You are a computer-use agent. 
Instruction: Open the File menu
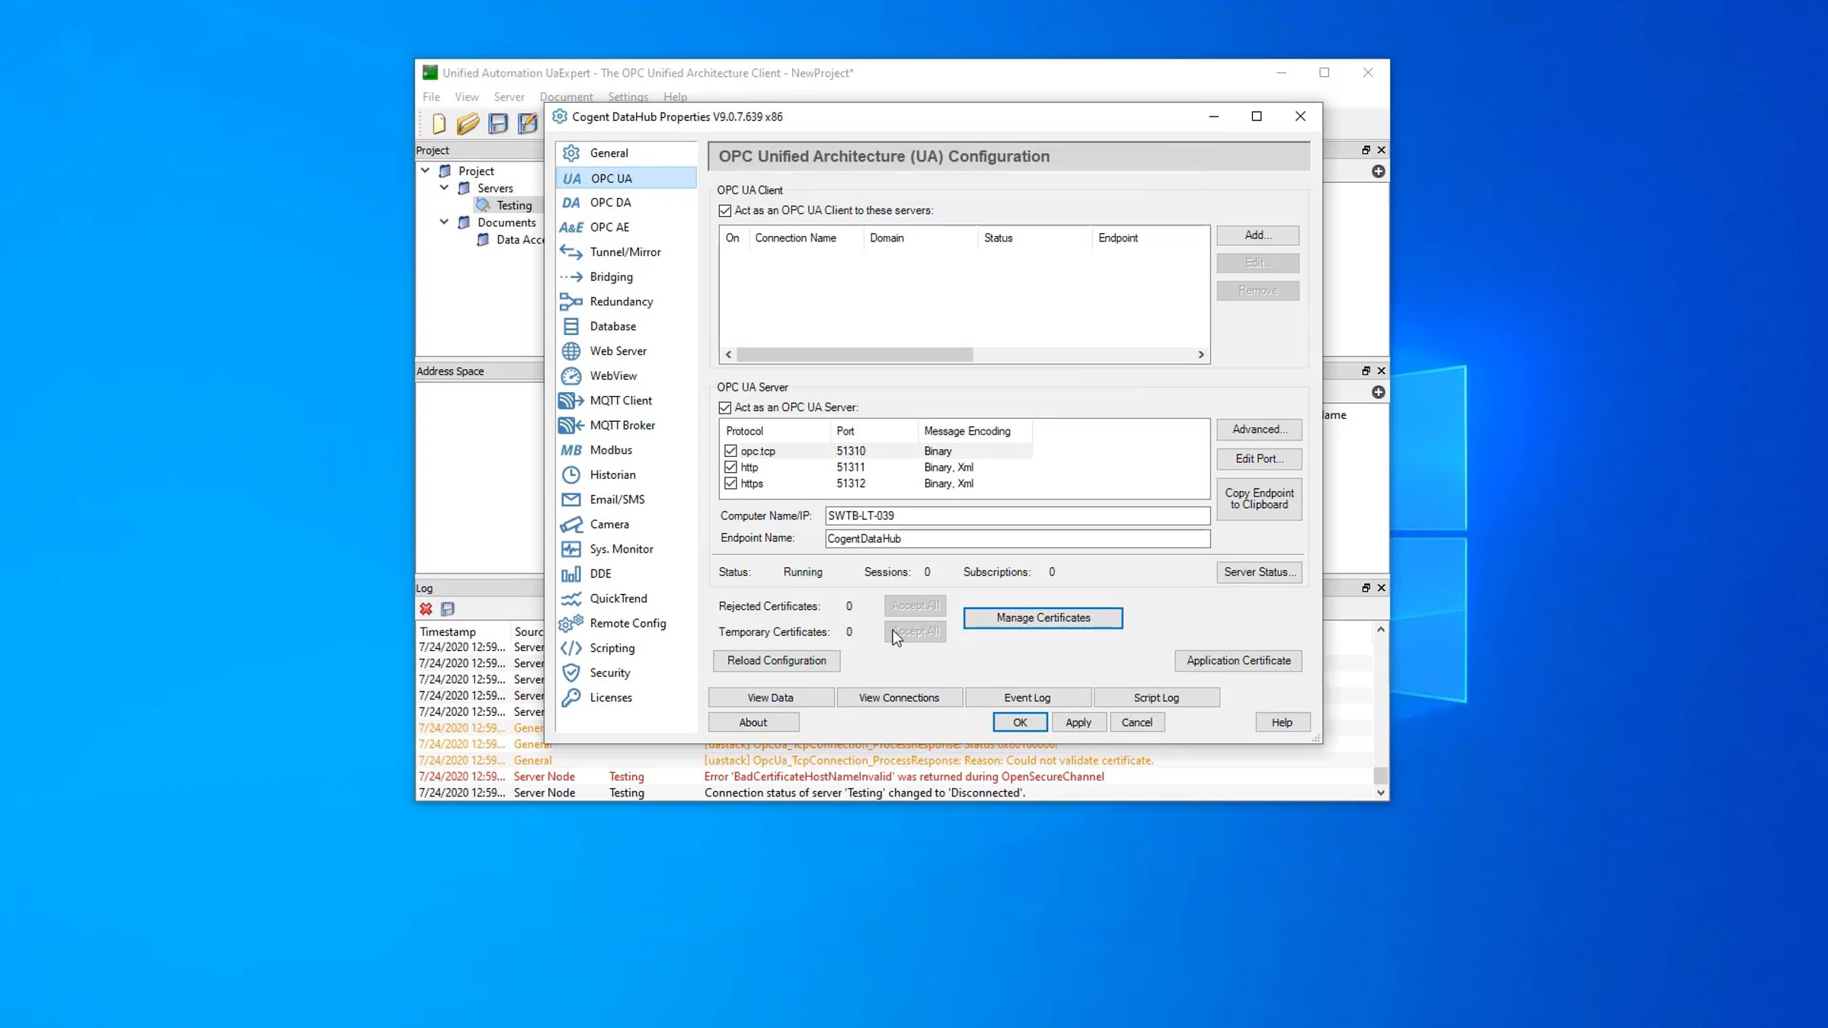click(431, 97)
